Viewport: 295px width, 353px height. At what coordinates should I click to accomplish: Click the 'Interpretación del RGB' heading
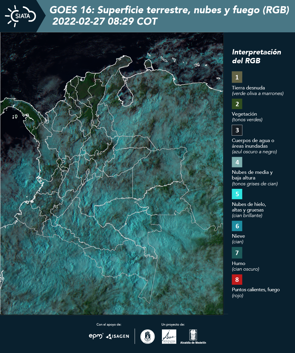(257, 56)
